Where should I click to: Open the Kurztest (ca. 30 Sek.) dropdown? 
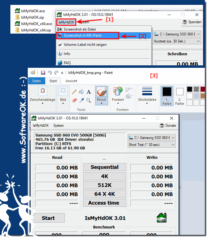177,41
